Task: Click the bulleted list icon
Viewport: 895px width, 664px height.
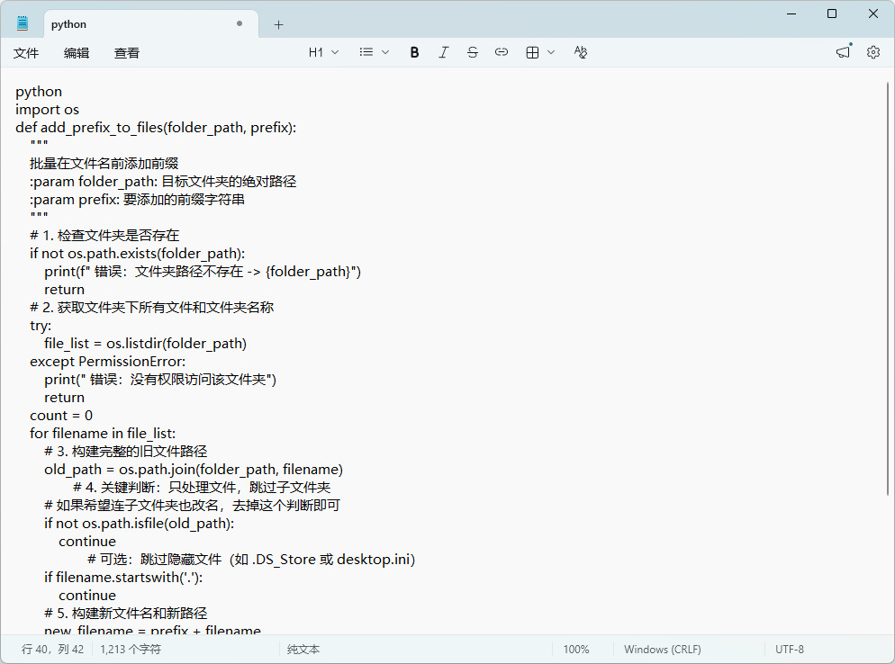Action: [366, 52]
